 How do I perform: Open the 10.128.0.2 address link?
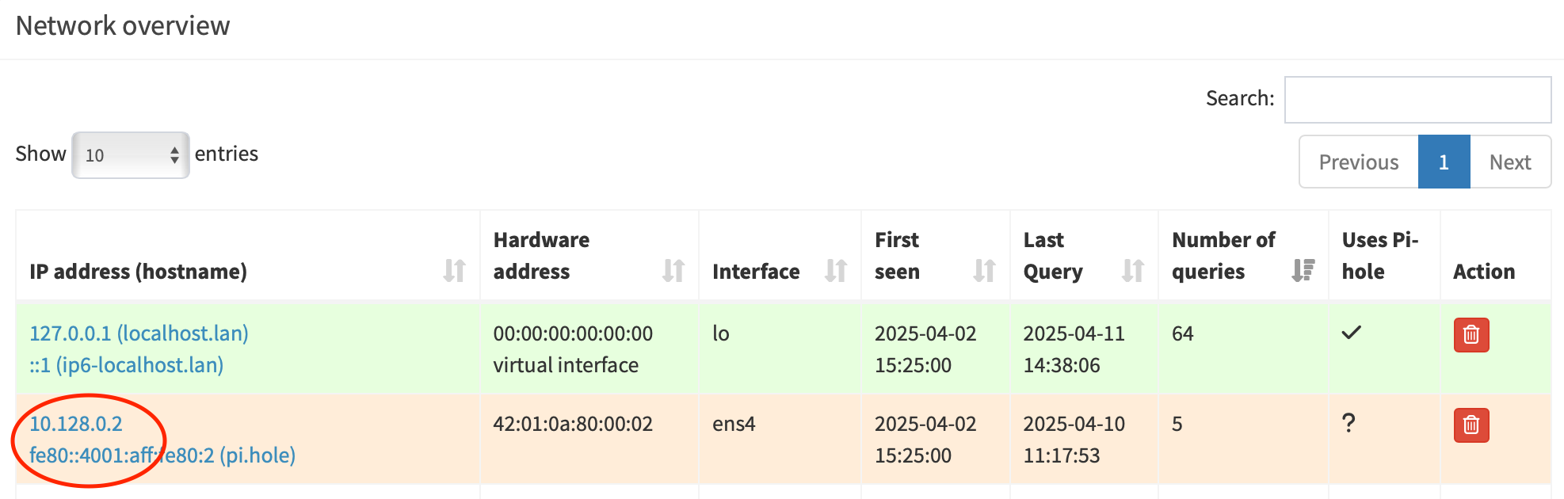pos(76,424)
